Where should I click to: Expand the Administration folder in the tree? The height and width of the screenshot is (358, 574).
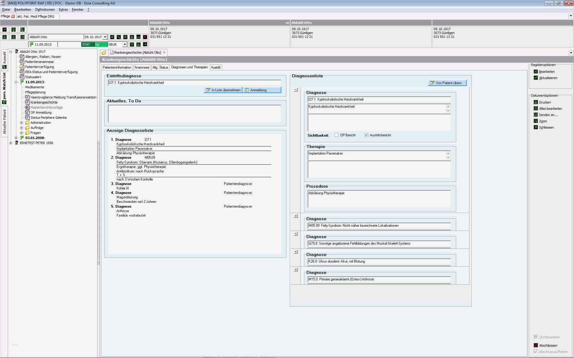coord(21,123)
